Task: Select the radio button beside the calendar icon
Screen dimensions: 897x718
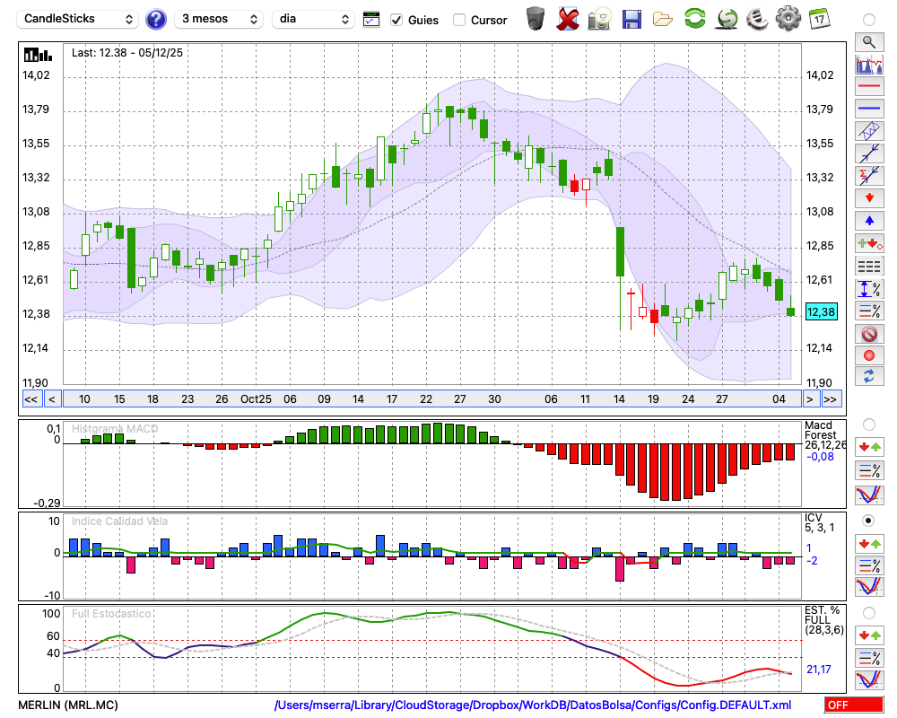Action: click(869, 20)
